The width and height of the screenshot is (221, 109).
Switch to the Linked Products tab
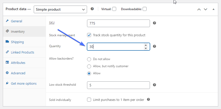(x=22, y=52)
